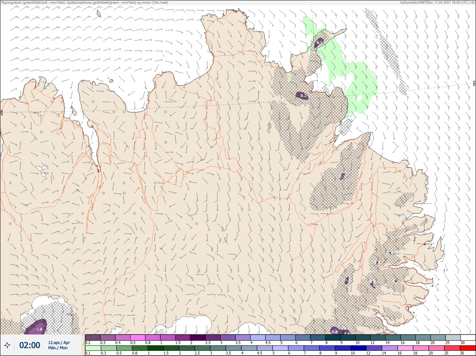Pick the pale green 0.1 legend swatch

coord(93,348)
